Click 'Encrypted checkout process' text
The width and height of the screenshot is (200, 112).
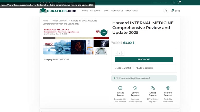(x=135, y=100)
